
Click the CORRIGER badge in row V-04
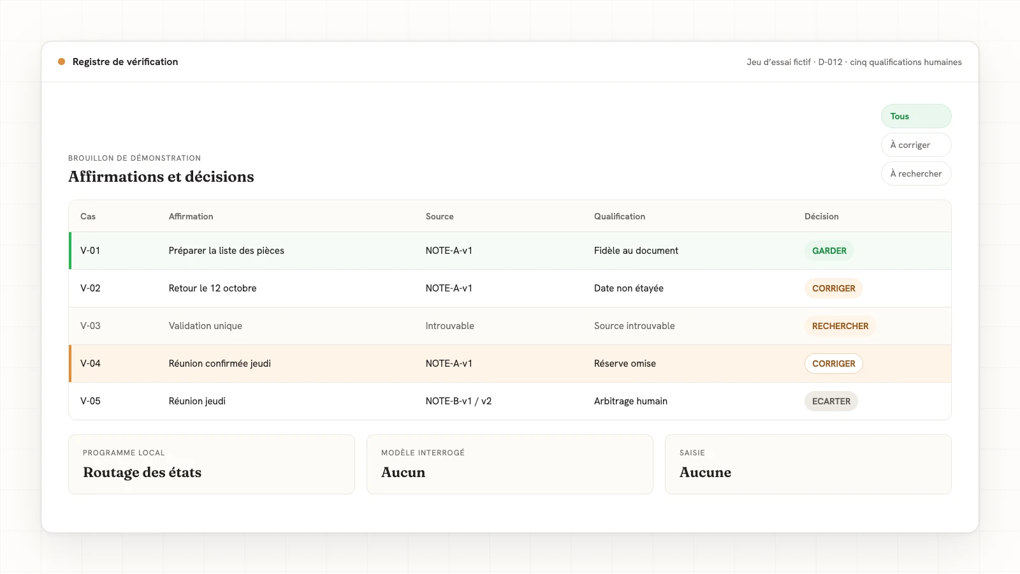tap(833, 364)
